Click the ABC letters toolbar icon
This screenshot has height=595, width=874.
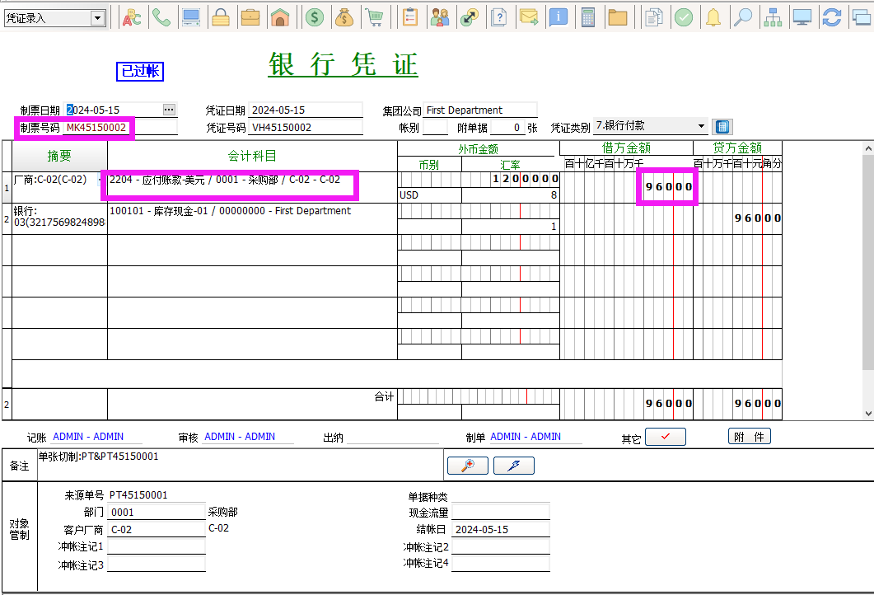tap(132, 18)
